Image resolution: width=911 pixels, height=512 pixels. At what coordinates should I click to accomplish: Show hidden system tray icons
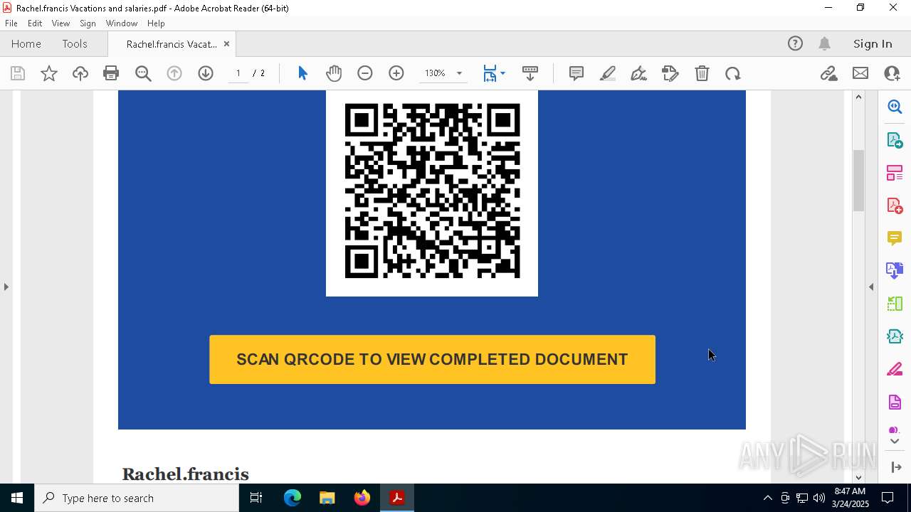(767, 498)
